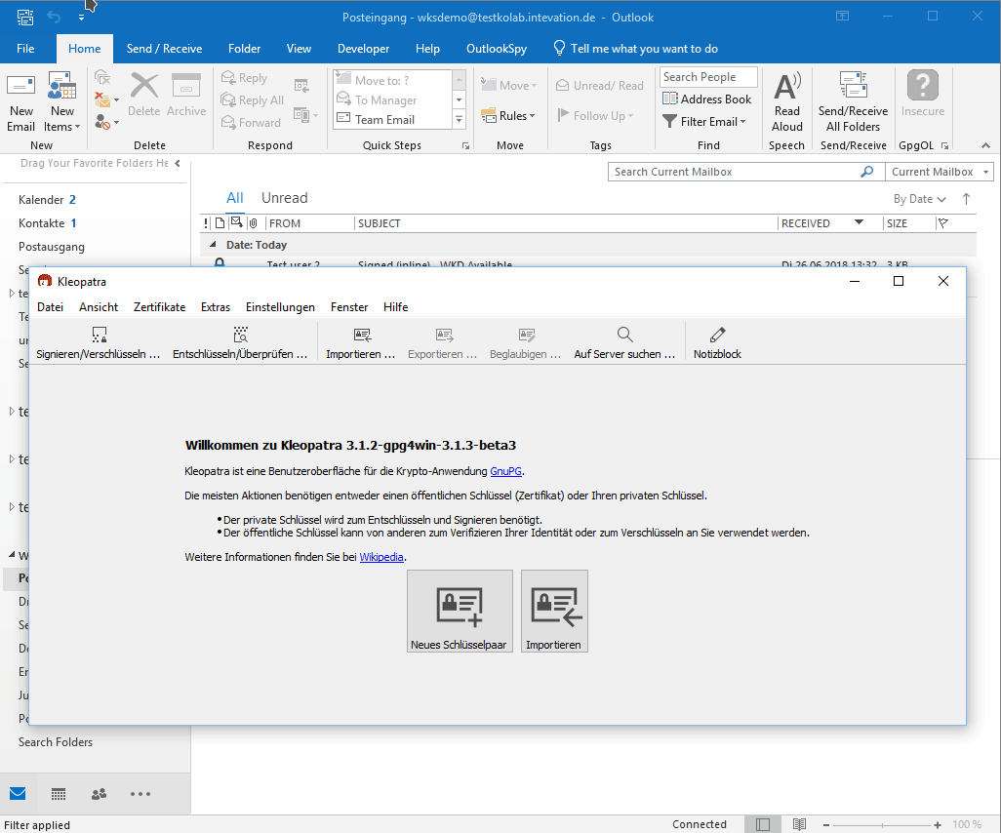Switch to the View ribbon tab
Screen dimensions: 1001x833
coord(299,49)
